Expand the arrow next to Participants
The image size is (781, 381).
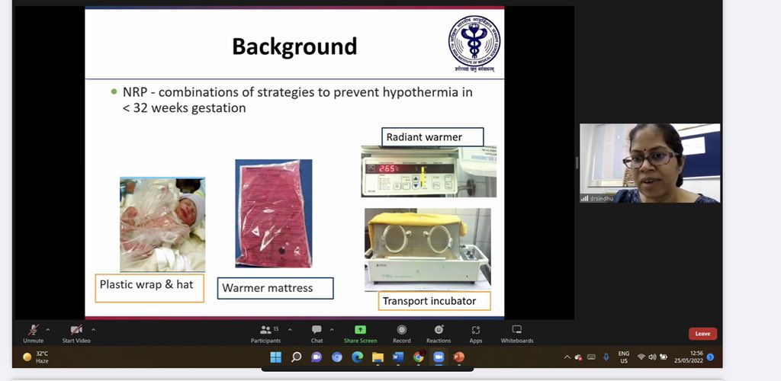tap(290, 329)
